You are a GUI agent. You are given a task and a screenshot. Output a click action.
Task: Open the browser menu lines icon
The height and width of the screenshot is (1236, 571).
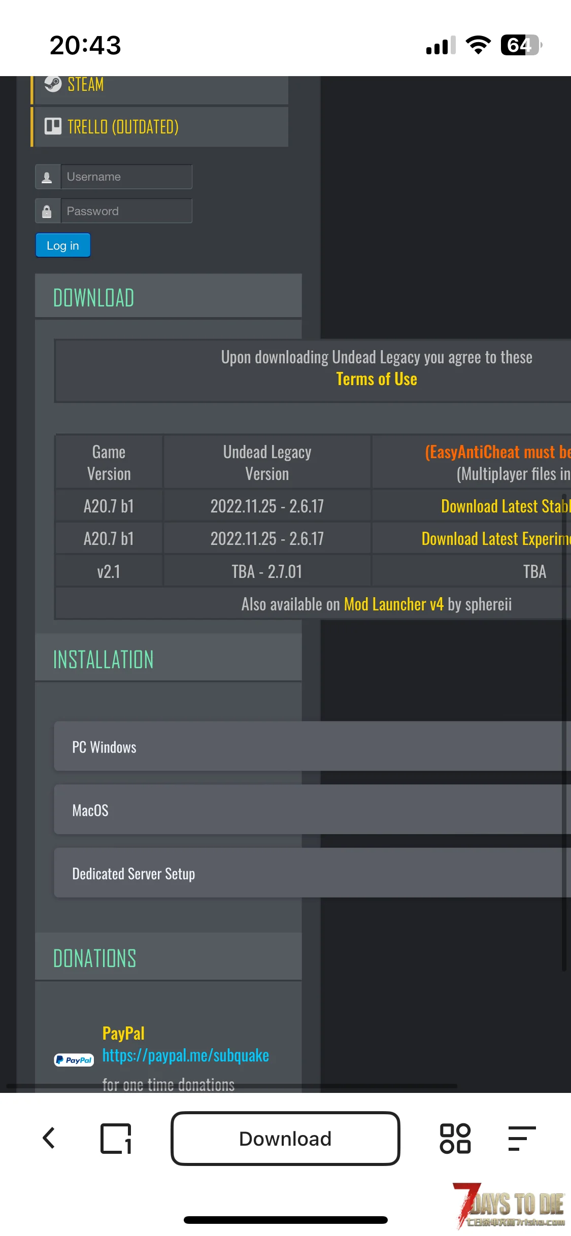[522, 1139]
